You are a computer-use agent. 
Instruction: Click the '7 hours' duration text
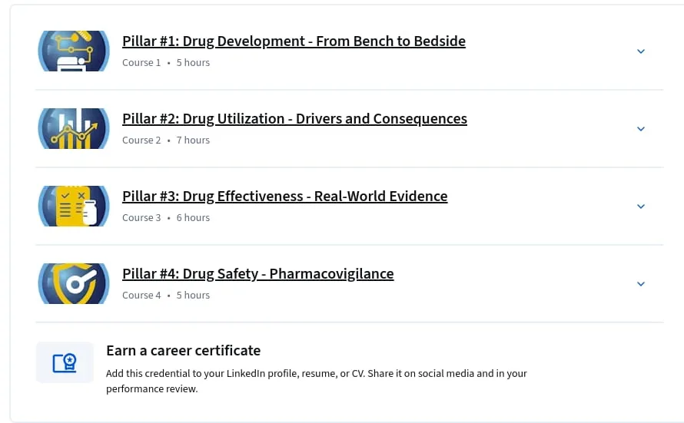(193, 140)
